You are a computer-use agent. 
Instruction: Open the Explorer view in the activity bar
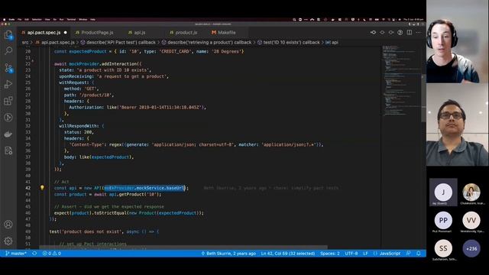(x=8, y=35)
